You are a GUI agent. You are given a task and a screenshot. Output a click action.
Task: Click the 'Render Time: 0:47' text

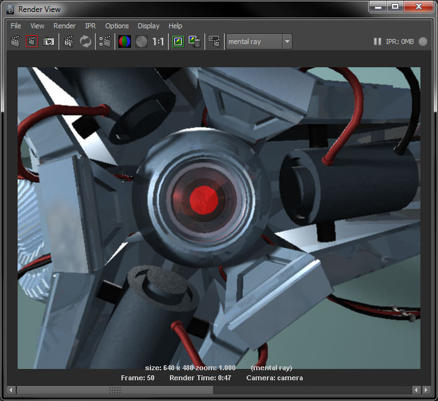pyautogui.click(x=200, y=378)
